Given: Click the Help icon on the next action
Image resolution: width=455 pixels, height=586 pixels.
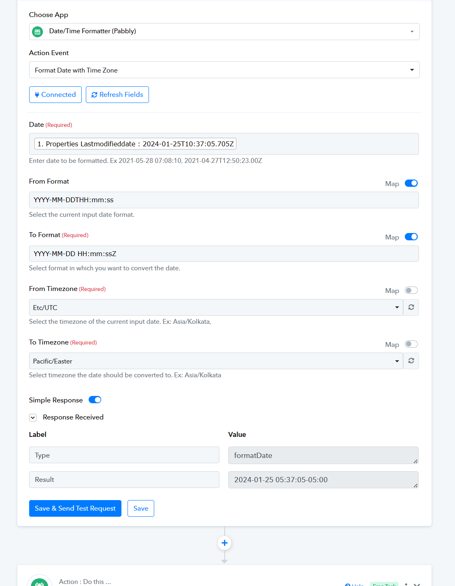Looking at the screenshot, I should (347, 584).
